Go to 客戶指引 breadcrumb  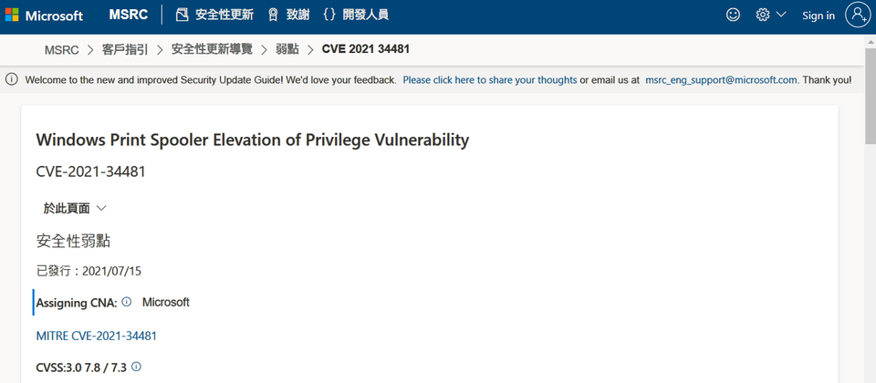point(125,49)
